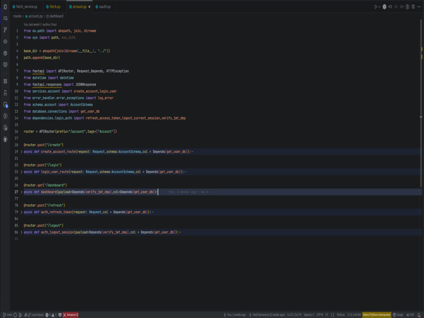Image resolution: width=424 pixels, height=318 pixels.
Task: Open the Search view in activity bar
Action: coord(5,18)
